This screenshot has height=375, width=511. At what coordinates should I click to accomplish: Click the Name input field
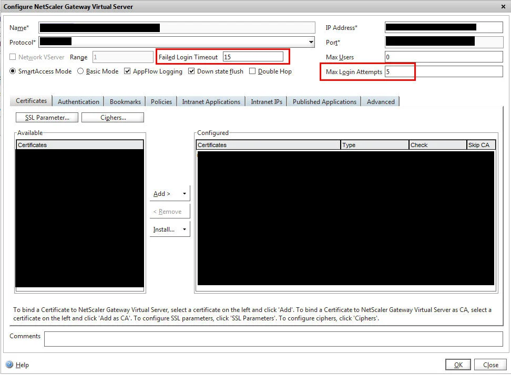(x=177, y=27)
